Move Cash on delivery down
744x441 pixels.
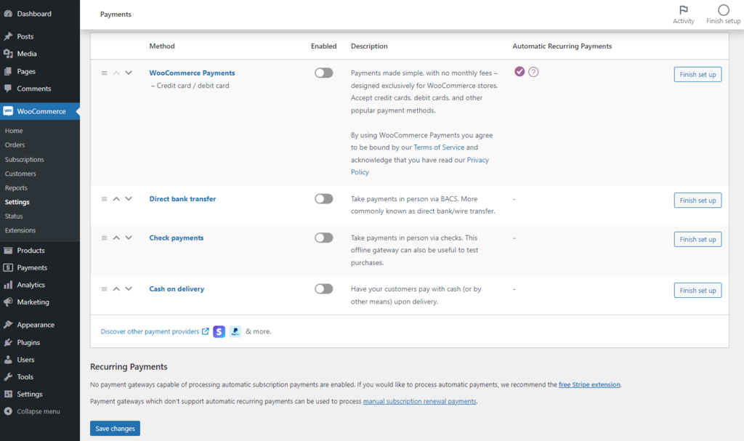coord(129,289)
